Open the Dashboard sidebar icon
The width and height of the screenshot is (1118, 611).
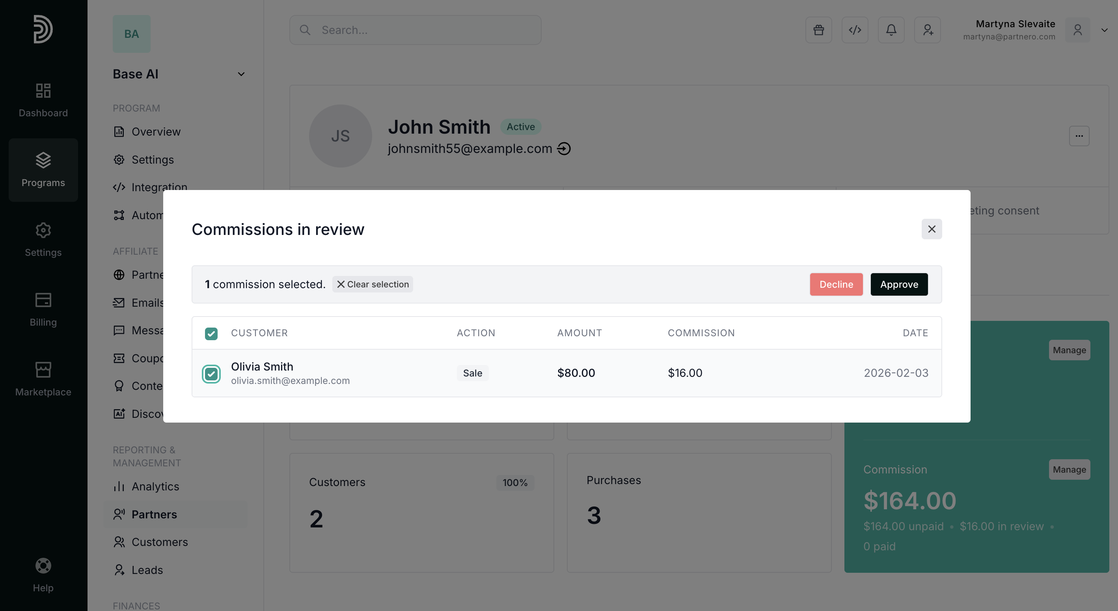(43, 100)
